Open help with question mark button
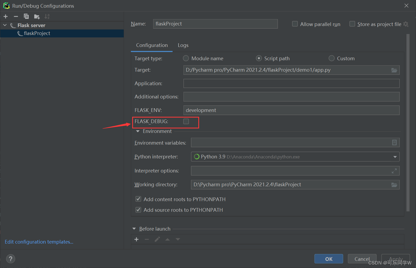The width and height of the screenshot is (416, 268). pyautogui.click(x=11, y=259)
